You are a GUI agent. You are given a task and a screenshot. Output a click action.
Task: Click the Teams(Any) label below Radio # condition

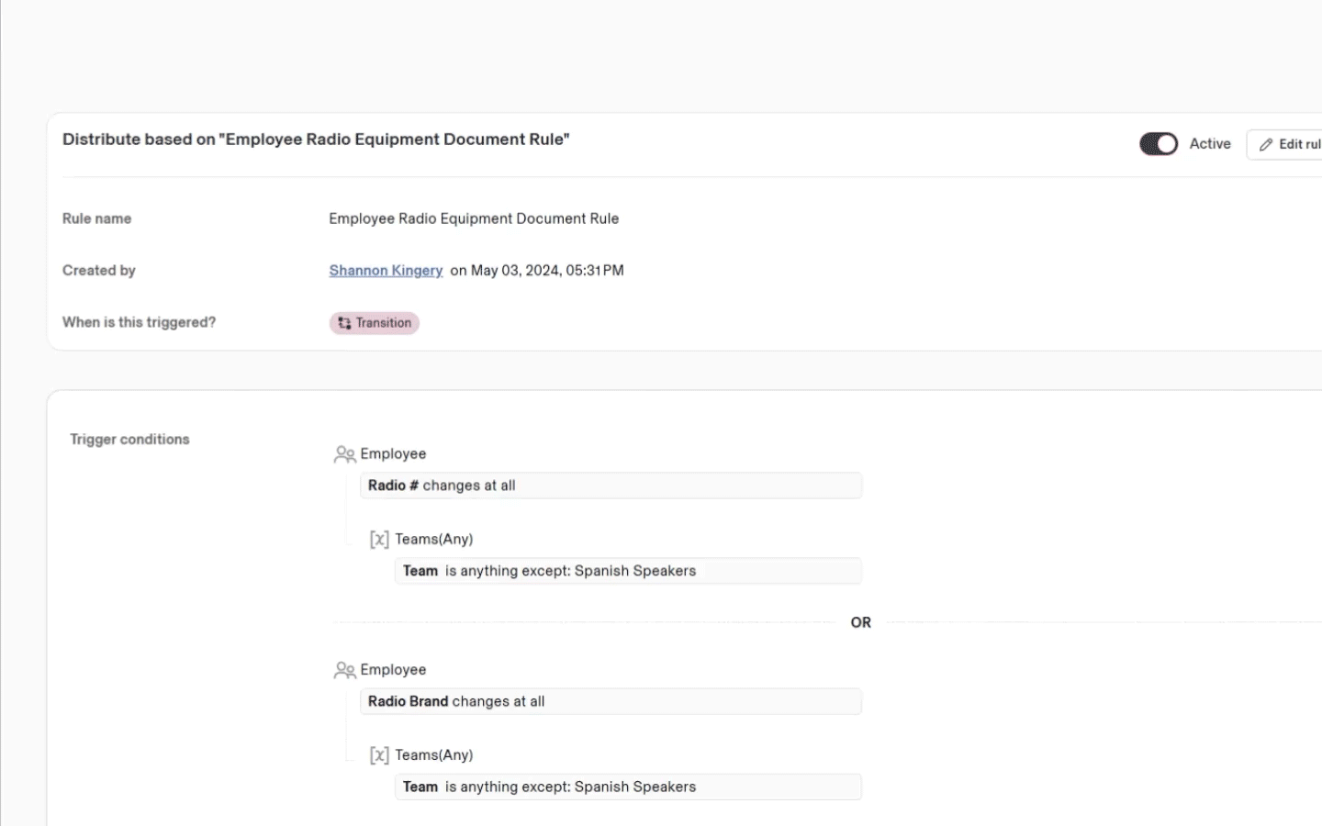tap(434, 540)
